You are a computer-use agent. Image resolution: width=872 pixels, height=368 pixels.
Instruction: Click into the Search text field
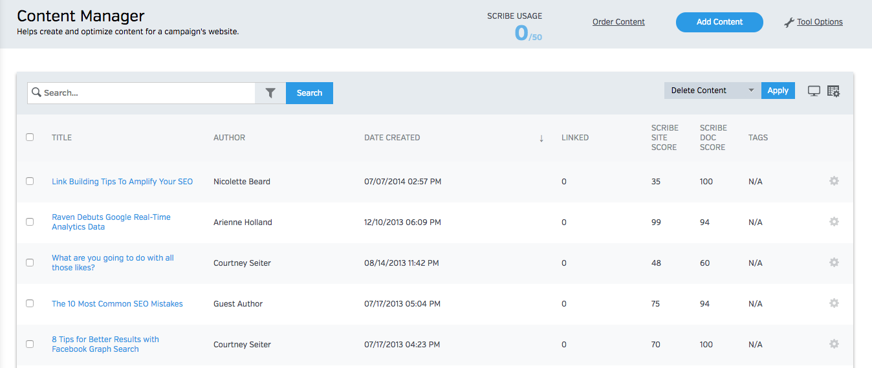(147, 93)
